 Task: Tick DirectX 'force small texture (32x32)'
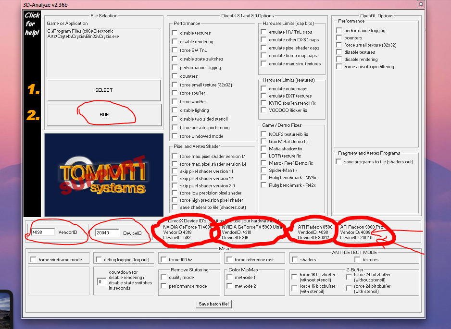coord(175,85)
